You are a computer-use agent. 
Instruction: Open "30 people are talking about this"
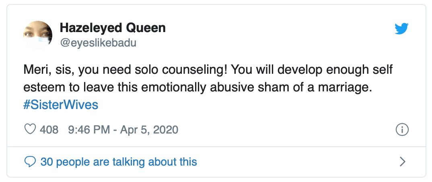119,162
